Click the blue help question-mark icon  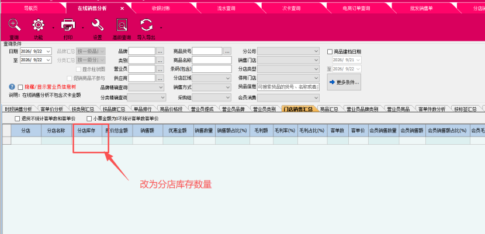[12, 87]
